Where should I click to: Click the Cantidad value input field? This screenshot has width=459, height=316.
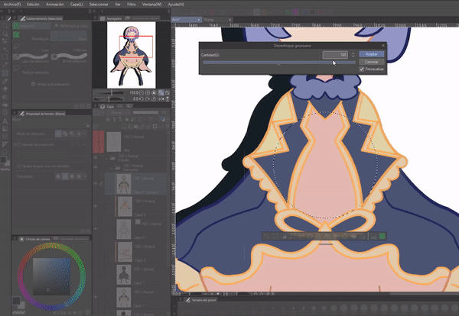coord(335,55)
